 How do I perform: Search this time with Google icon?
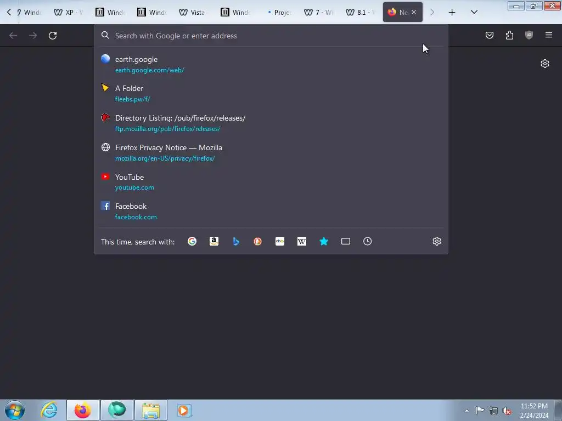pyautogui.click(x=192, y=241)
